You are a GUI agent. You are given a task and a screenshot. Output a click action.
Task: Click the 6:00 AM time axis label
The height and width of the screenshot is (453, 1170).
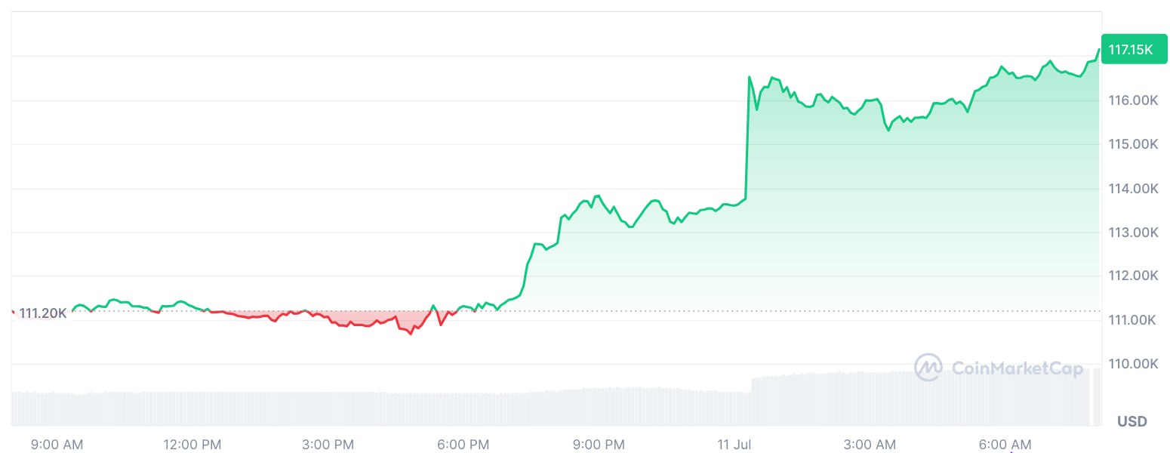(x=1004, y=445)
